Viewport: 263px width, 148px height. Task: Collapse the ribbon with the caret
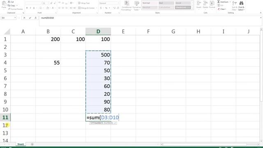[261, 13]
